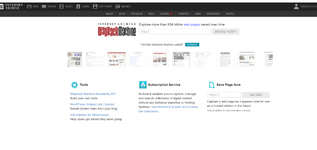Image resolution: width=317 pixels, height=150 pixels.
Task: Click the Tools gear icon
Action: (x=74, y=85)
